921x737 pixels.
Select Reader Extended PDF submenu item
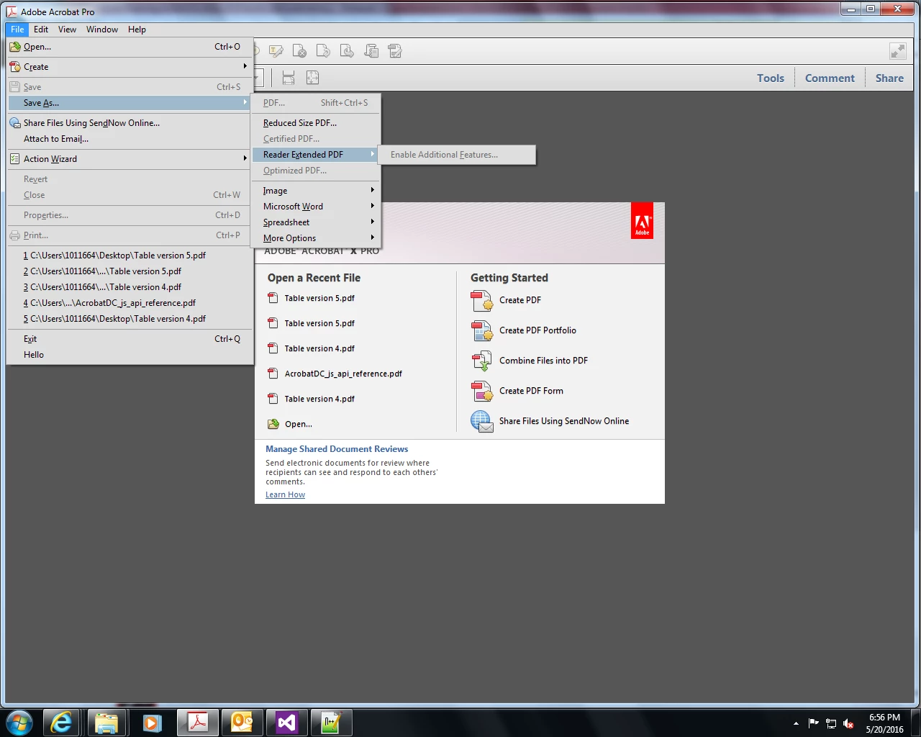click(315, 154)
